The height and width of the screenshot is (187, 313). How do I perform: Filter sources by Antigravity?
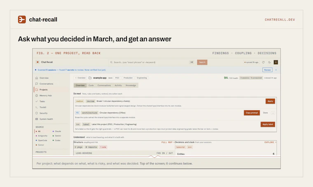coord(42,136)
